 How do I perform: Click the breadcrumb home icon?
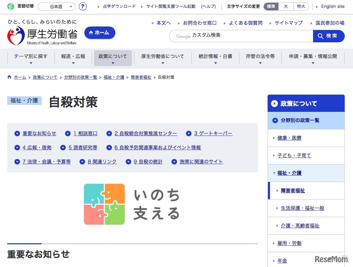(9, 77)
